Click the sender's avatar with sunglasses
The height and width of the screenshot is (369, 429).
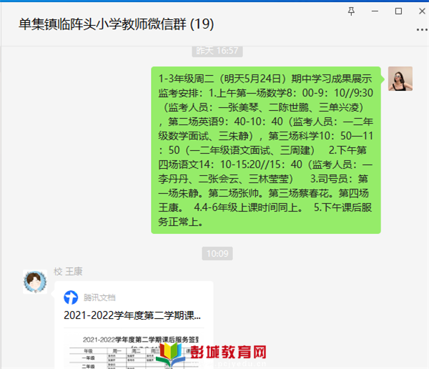(400, 79)
